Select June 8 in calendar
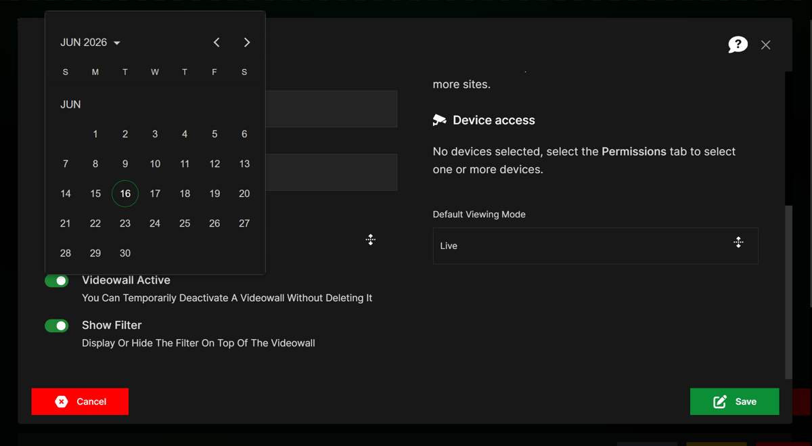This screenshot has height=446, width=812. (x=95, y=164)
